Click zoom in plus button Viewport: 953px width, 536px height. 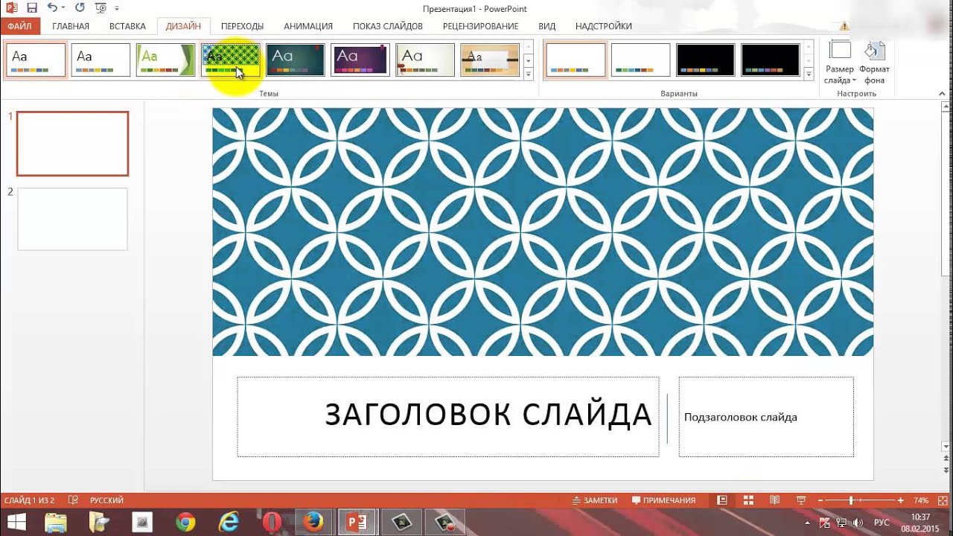901,500
